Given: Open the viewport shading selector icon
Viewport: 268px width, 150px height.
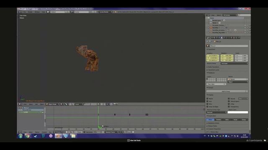Looking at the screenshot, I should point(62,104).
